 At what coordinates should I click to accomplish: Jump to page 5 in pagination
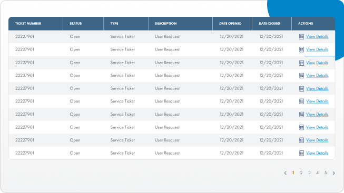326,173
